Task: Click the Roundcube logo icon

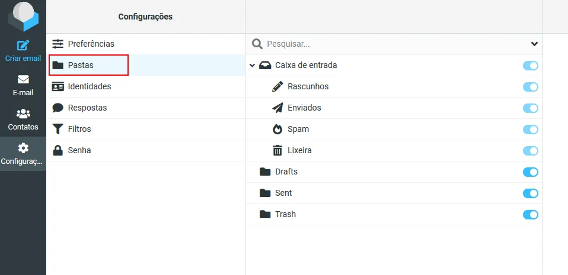Action: tap(23, 16)
